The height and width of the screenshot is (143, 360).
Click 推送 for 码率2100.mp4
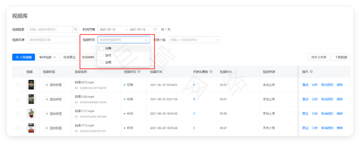pos(305,99)
